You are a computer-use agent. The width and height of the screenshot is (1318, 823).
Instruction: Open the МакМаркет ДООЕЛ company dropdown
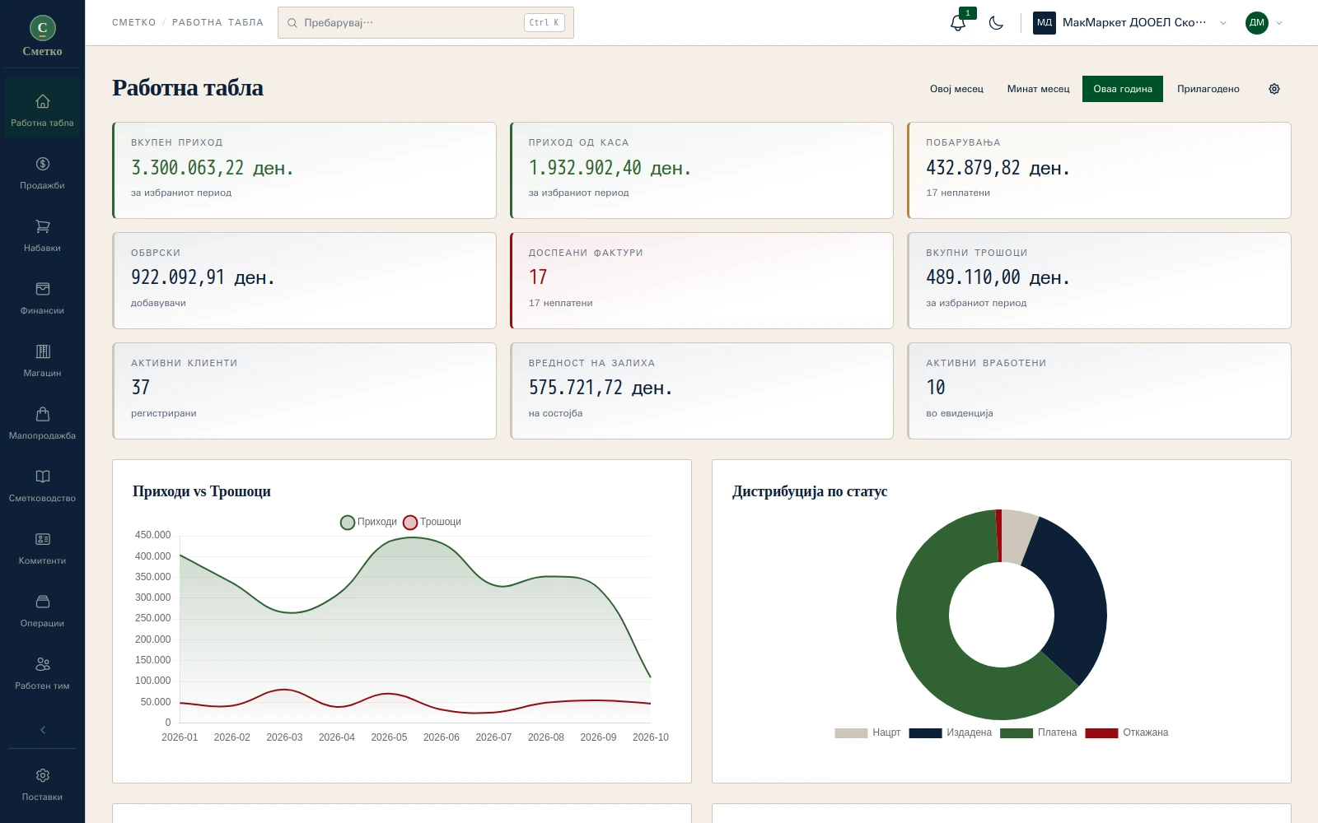(1131, 23)
